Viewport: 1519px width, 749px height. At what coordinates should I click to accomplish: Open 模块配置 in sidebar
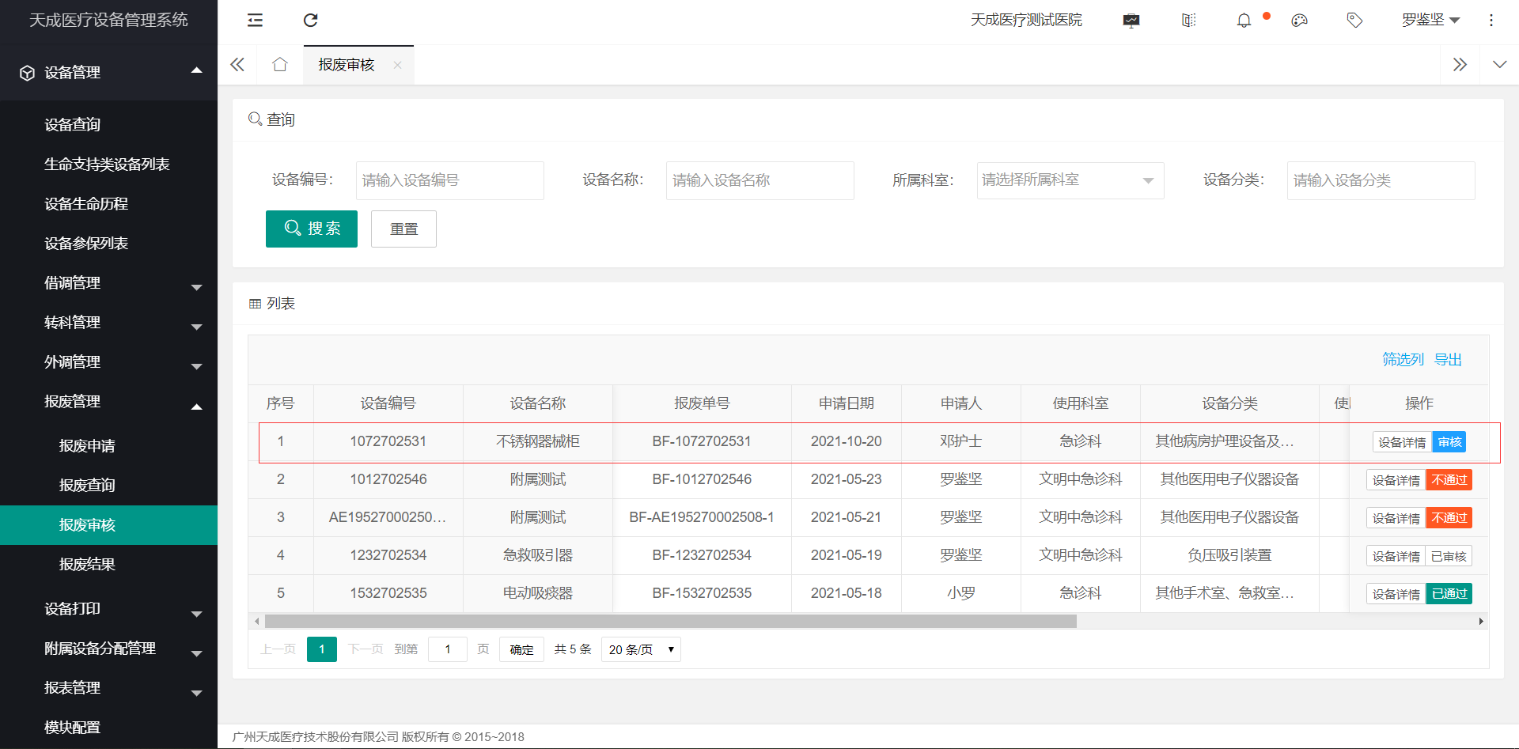pyautogui.click(x=73, y=727)
